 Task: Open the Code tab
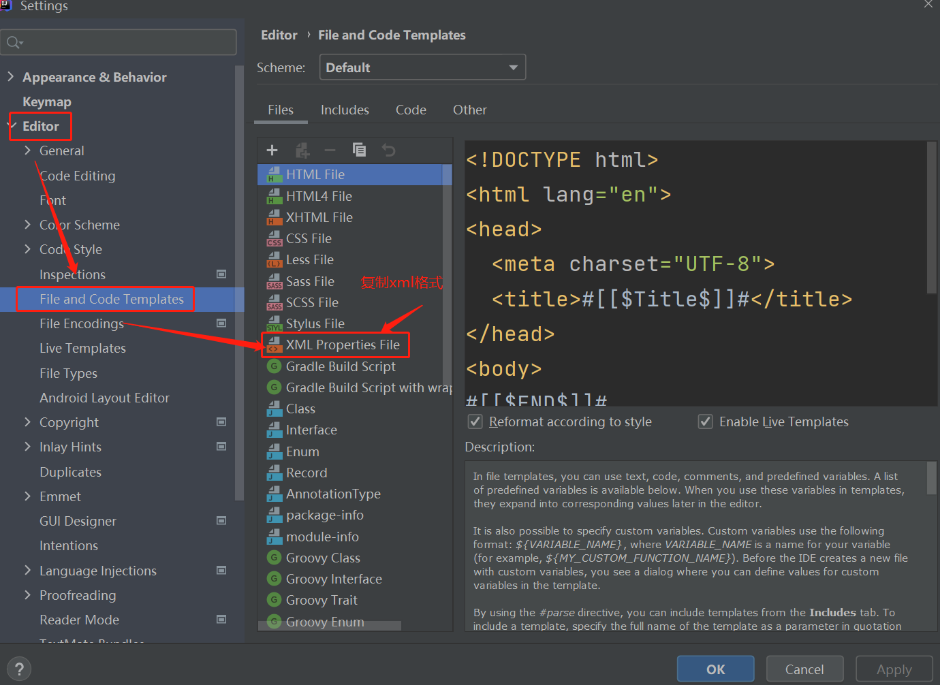click(411, 110)
